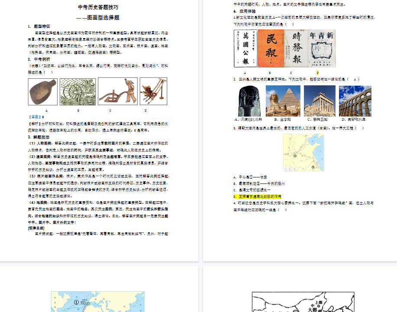The image size is (397, 312).
Task: Select heading "3. 解题技法"
Action: pos(39,137)
